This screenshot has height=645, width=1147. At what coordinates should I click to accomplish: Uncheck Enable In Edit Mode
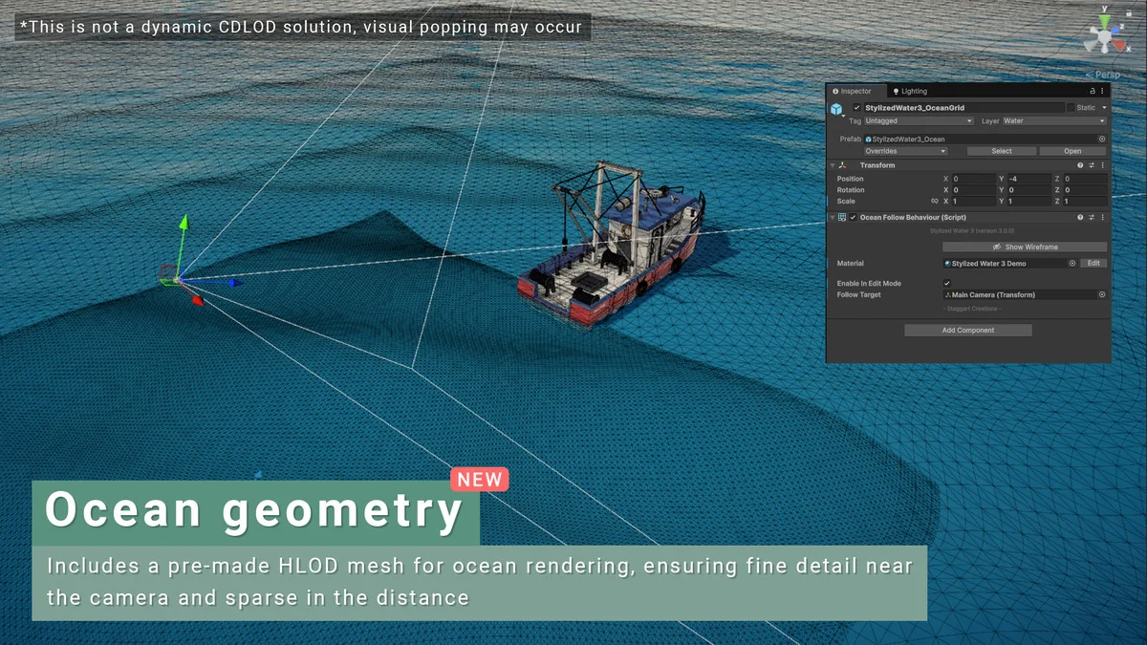click(947, 284)
